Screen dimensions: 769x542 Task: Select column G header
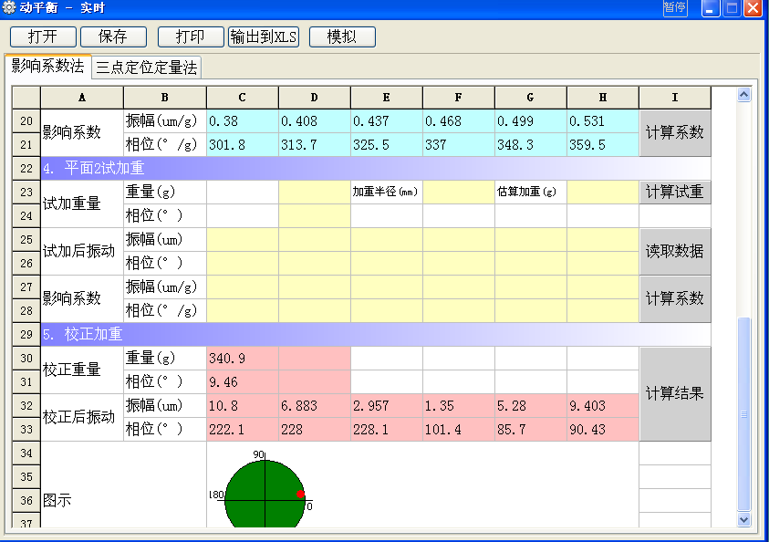531,98
